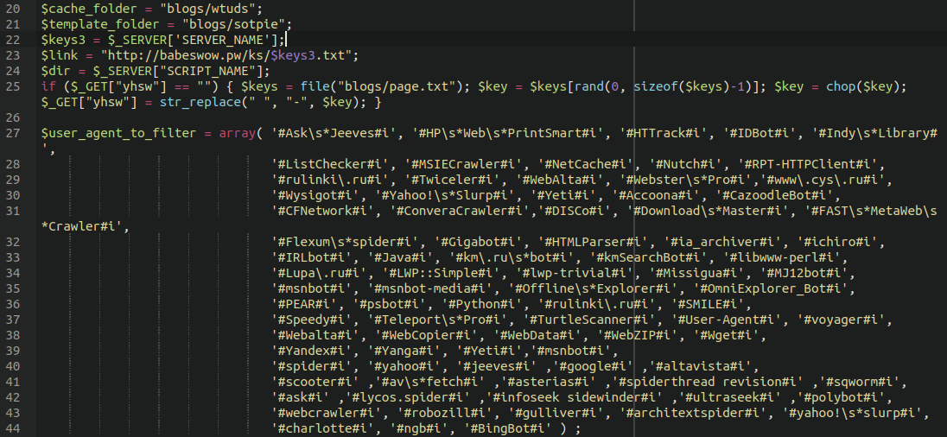This screenshot has width=947, height=437.
Task: Select line number 44 in the gutter
Action: [12, 428]
